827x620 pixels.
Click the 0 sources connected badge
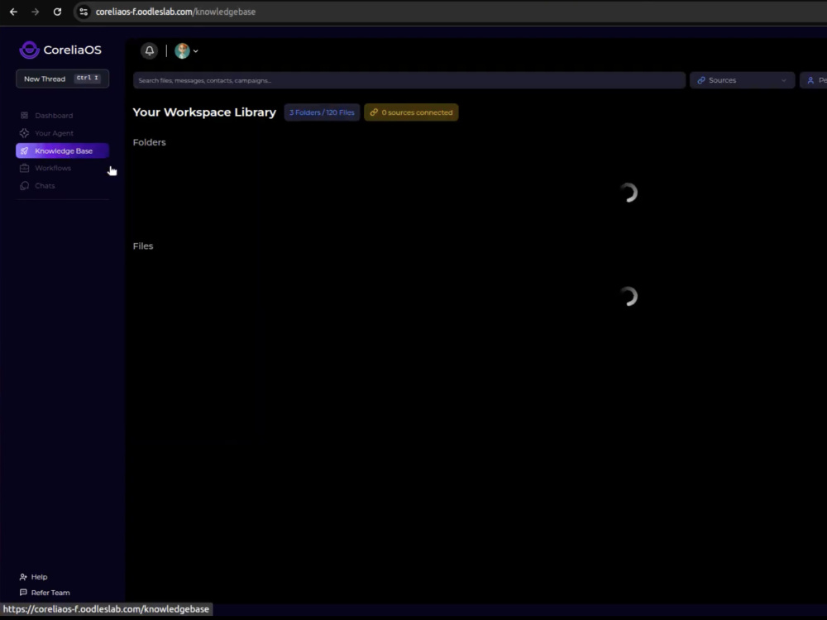click(411, 112)
